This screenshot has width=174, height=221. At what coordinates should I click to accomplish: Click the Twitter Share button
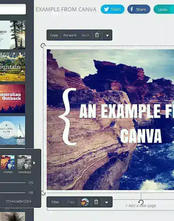pyautogui.click(x=112, y=9)
